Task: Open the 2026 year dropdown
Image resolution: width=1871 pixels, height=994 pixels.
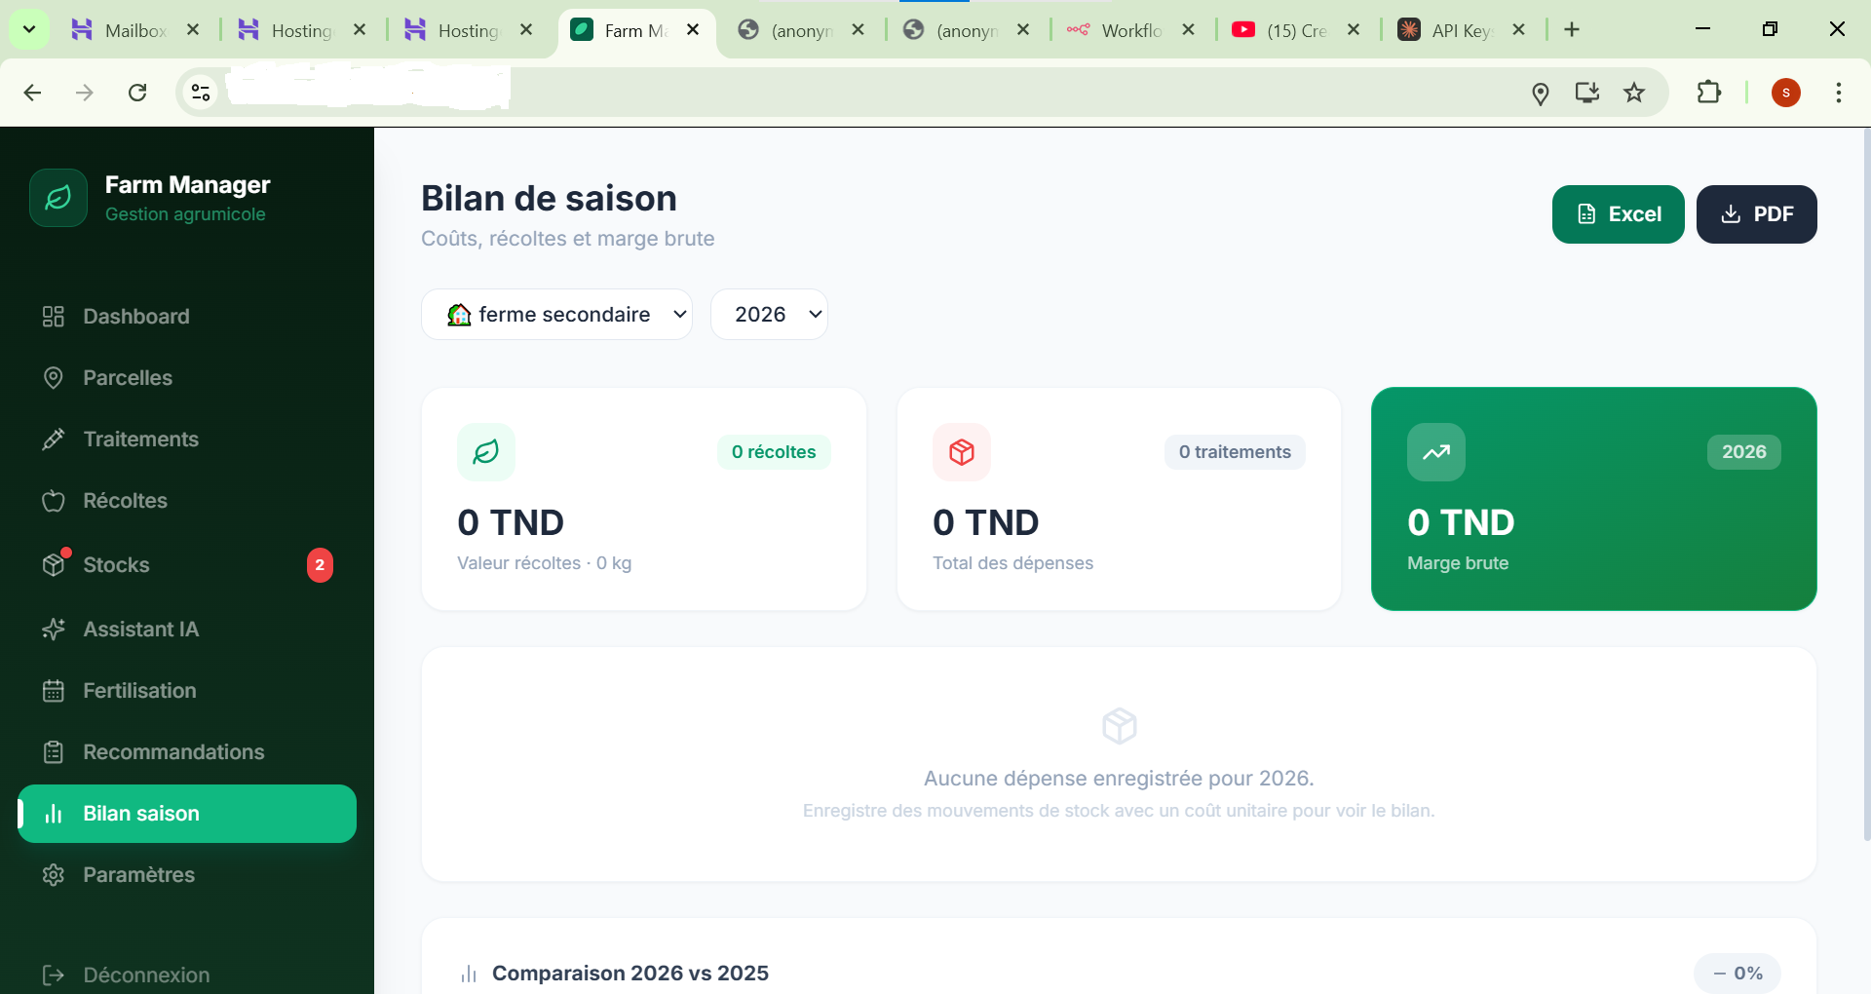Action: [769, 314]
